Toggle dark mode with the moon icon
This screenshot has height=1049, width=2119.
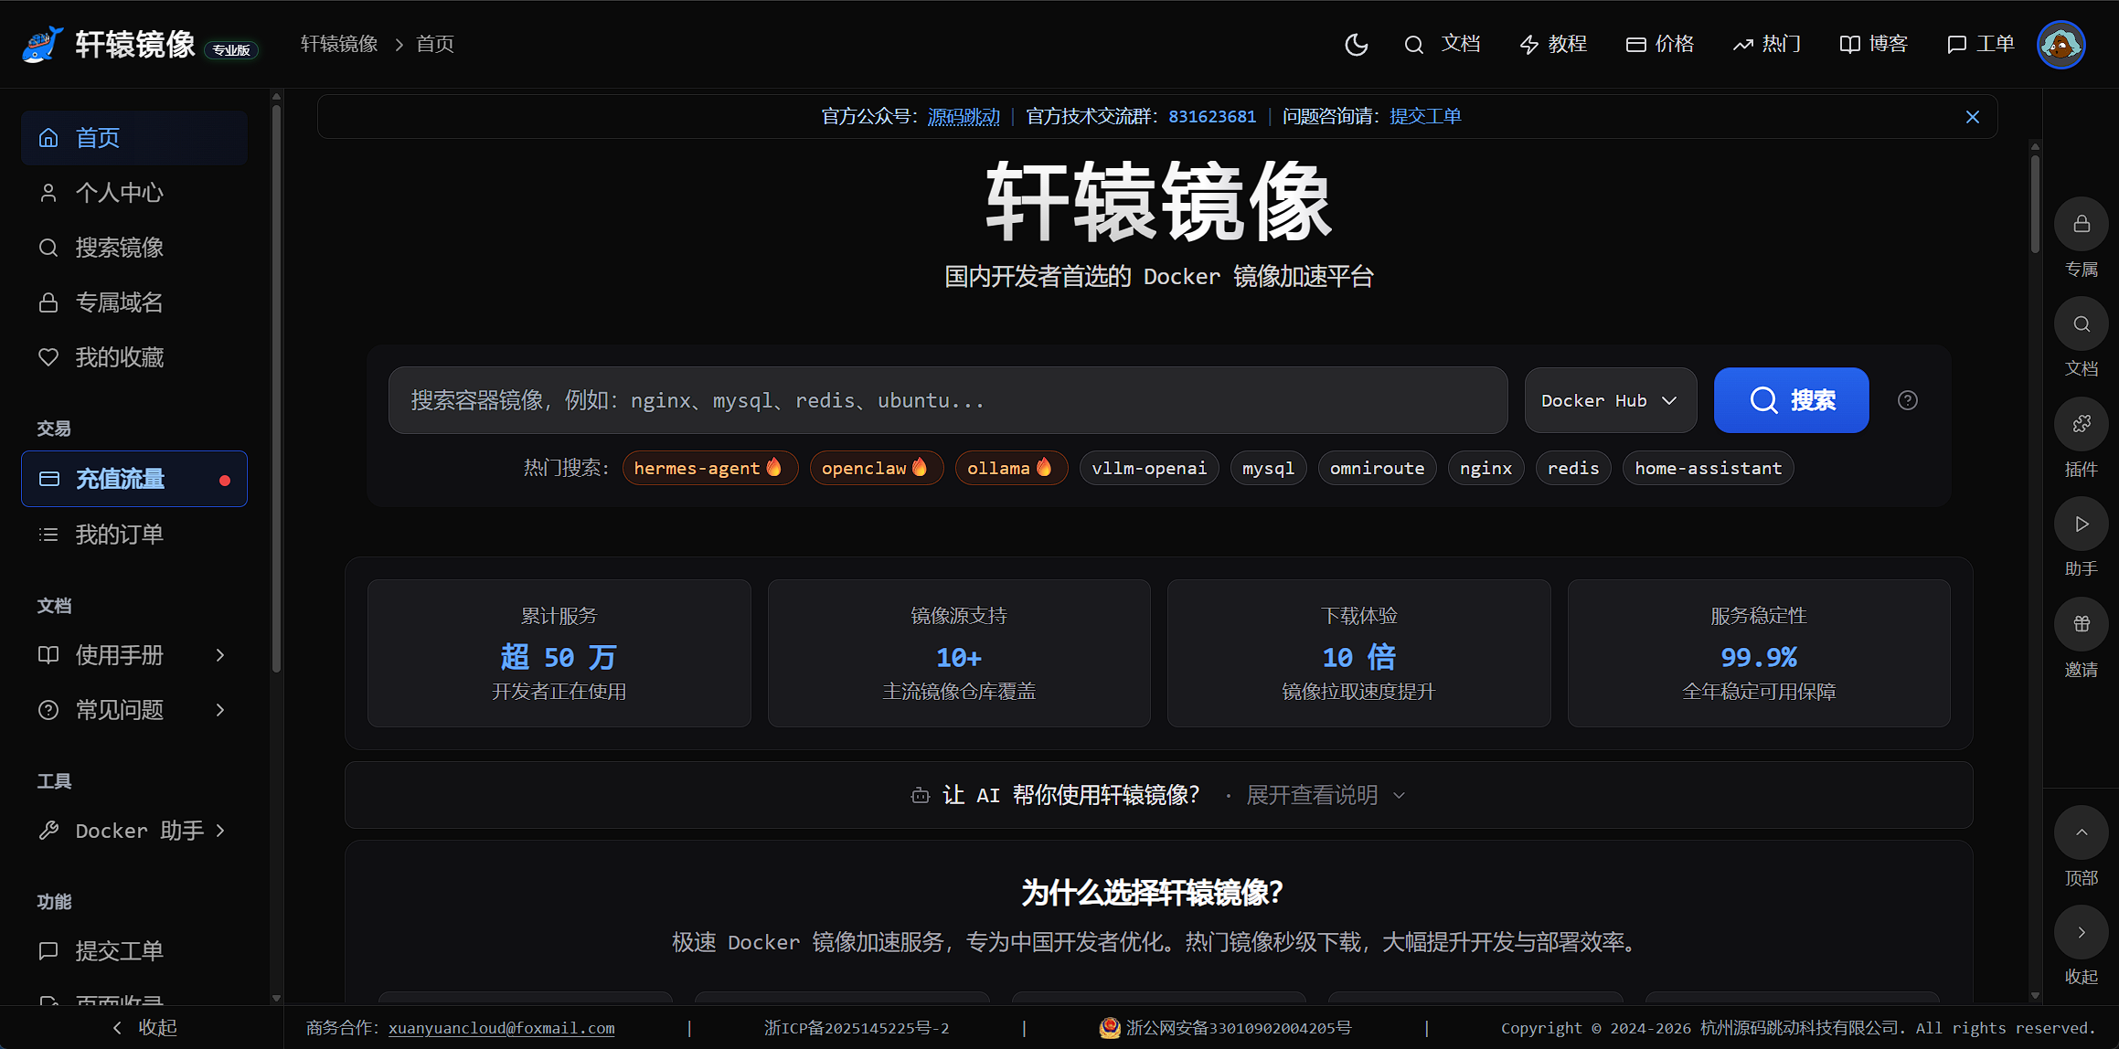[1356, 44]
